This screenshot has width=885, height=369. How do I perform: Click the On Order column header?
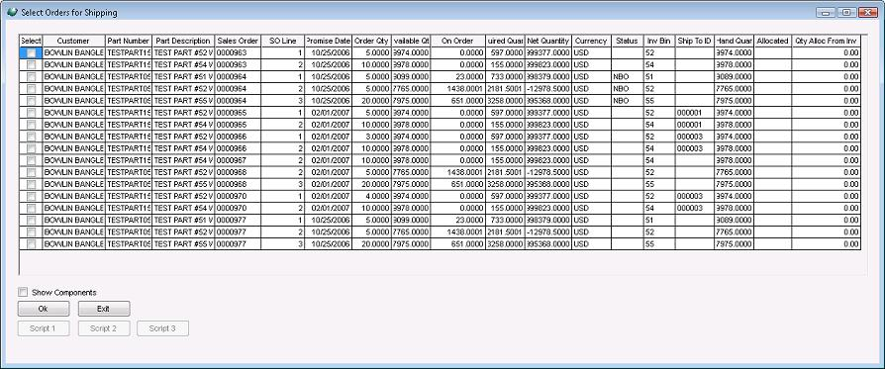(457, 41)
